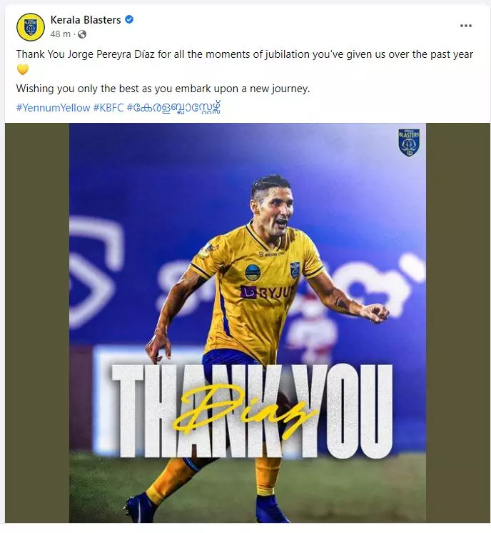
Task: Open the #KBFC hashtag
Action: [108, 108]
